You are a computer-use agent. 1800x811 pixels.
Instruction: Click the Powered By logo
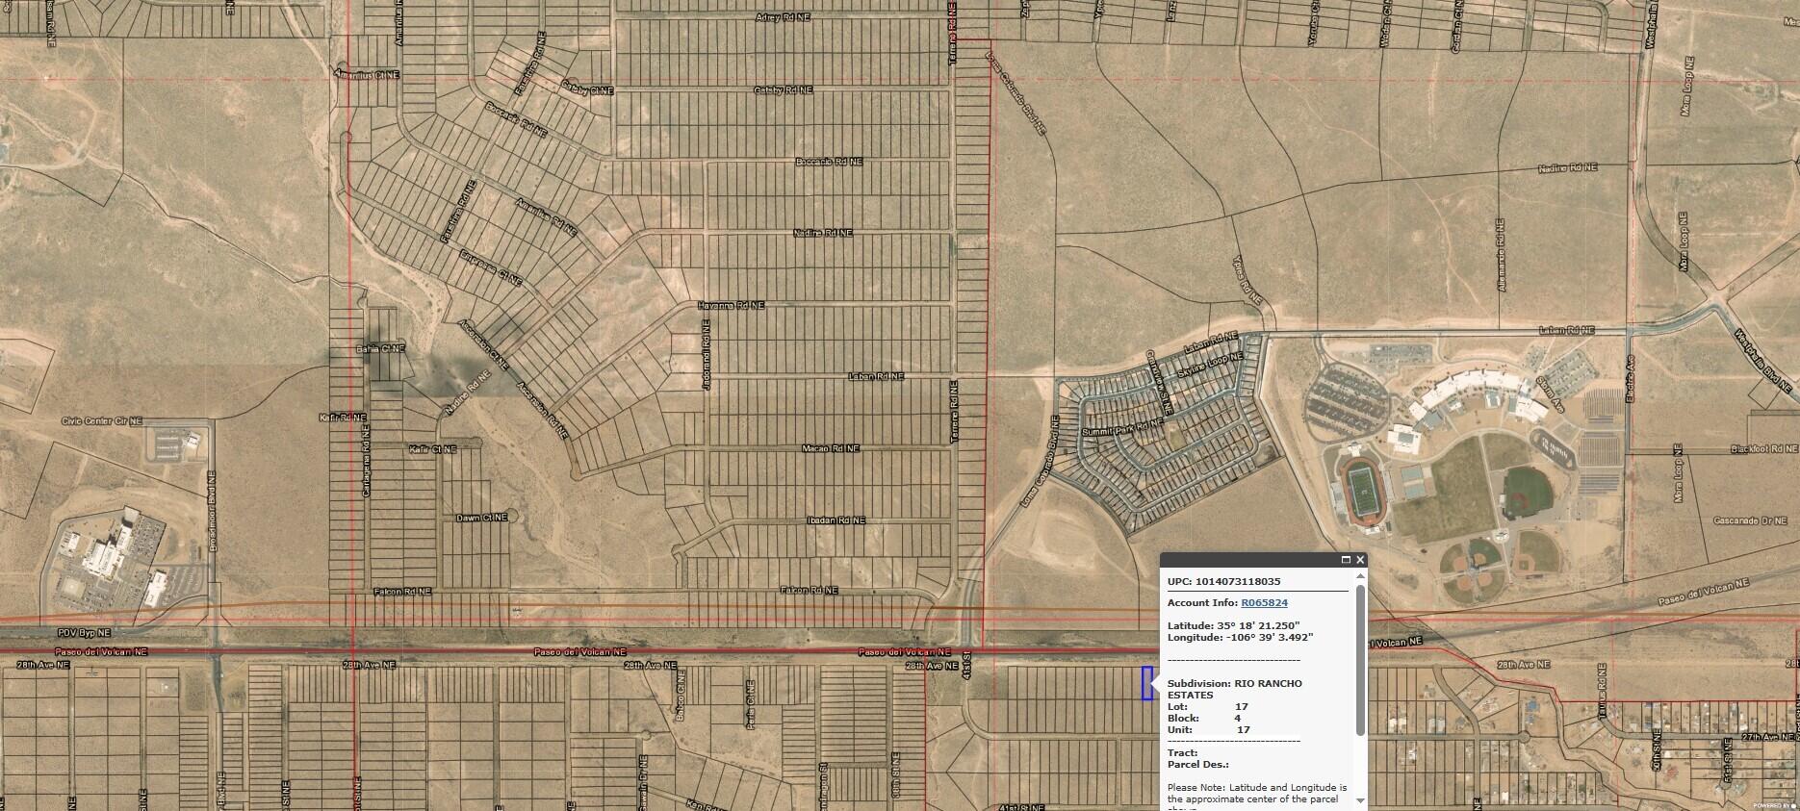tap(1774, 805)
